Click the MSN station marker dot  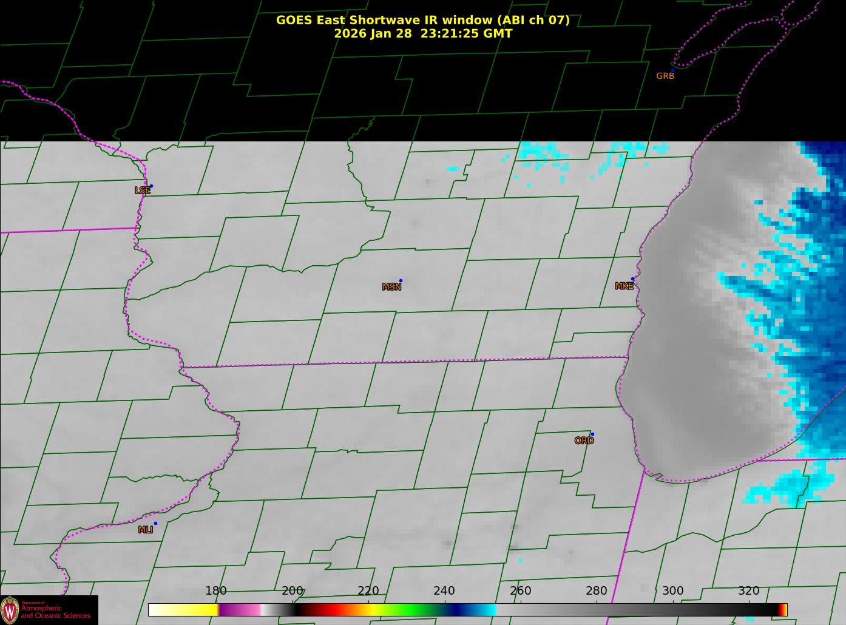tap(401, 281)
